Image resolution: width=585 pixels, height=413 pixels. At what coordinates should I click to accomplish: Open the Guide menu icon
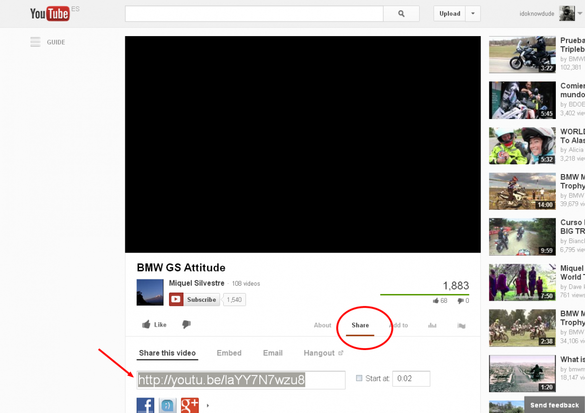(x=35, y=42)
